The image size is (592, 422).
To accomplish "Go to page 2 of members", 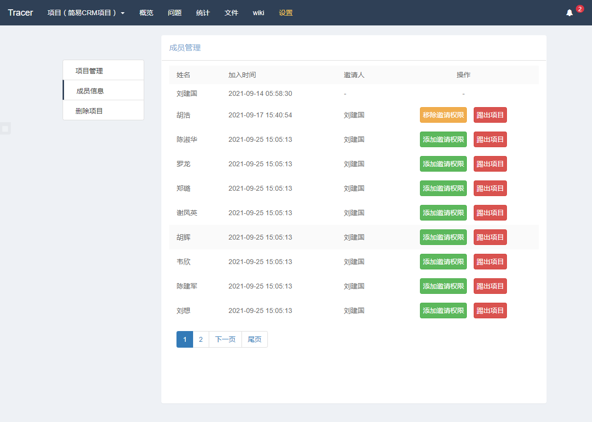I will 200,339.
